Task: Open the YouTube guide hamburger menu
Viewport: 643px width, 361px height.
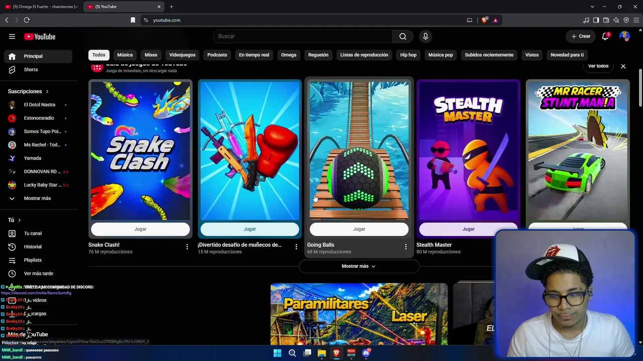Action: [12, 37]
